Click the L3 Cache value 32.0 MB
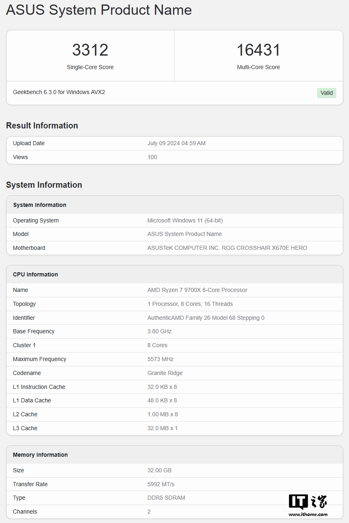349x523 pixels. tap(162, 428)
